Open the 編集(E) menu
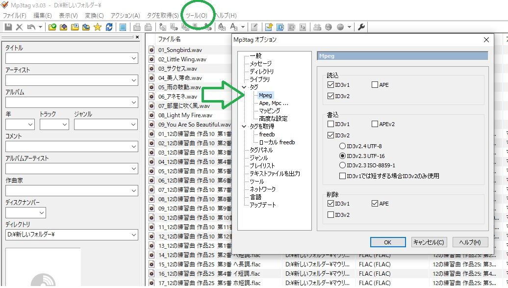The image size is (508, 288). click(x=43, y=16)
